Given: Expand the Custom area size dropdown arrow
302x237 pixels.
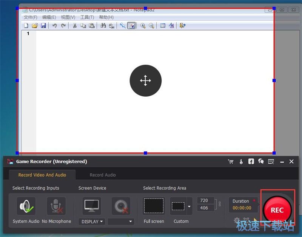Looking at the screenshot, I should pos(189,206).
